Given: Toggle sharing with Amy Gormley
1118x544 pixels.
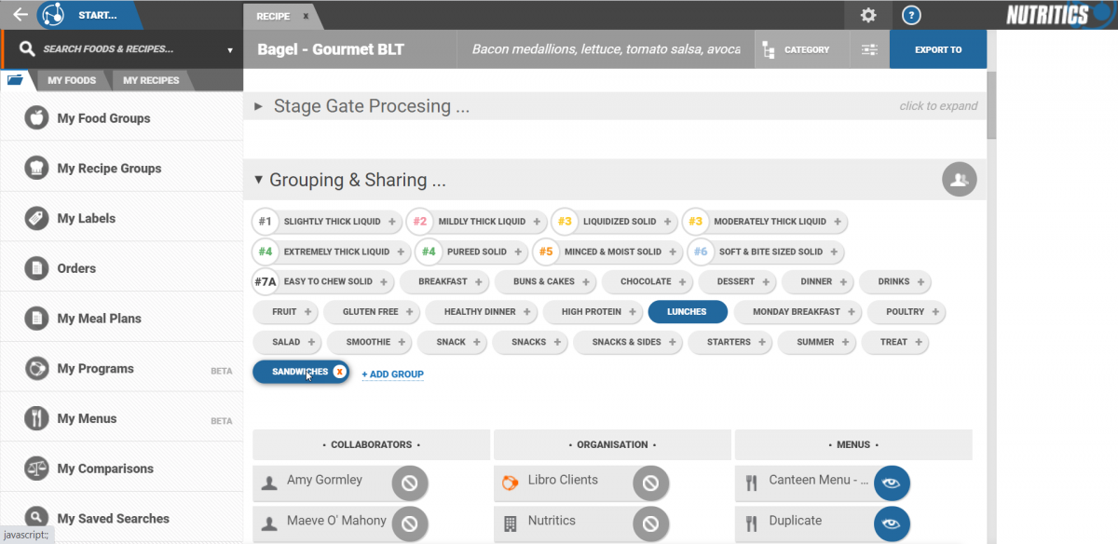Looking at the screenshot, I should pos(409,483).
